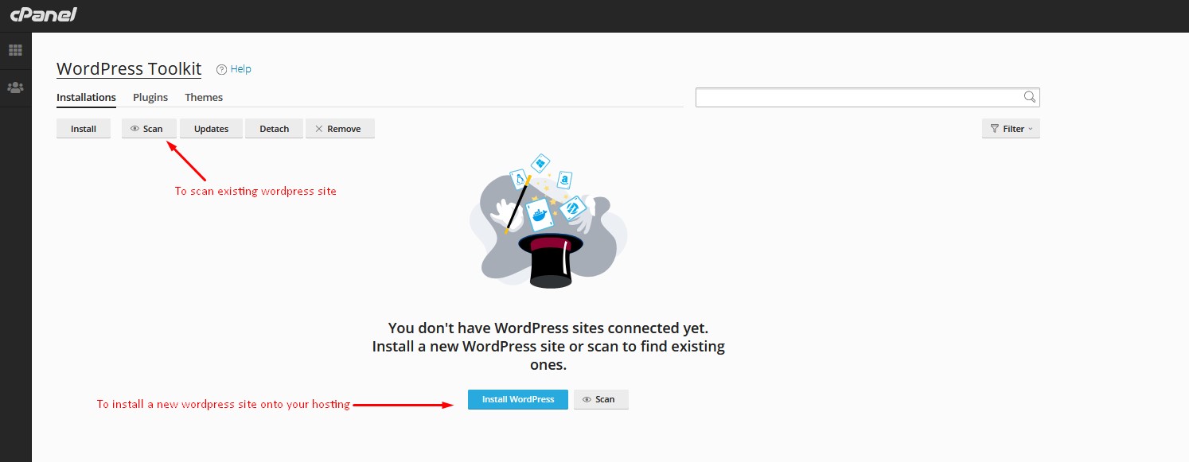Click the search magnifier icon

tap(1030, 97)
